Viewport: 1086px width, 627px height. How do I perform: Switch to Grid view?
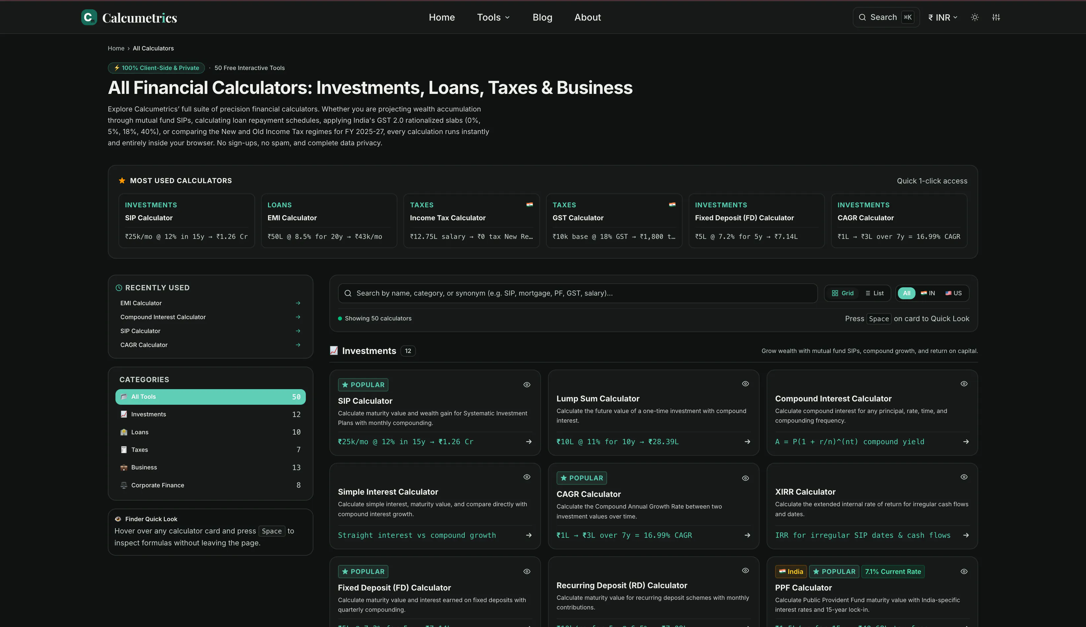pyautogui.click(x=843, y=293)
